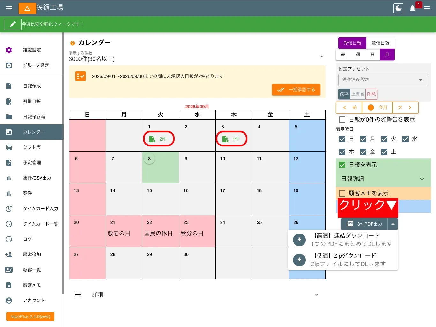Open the 保存済み設定 preset dropdown
The image size is (436, 327).
383,80
